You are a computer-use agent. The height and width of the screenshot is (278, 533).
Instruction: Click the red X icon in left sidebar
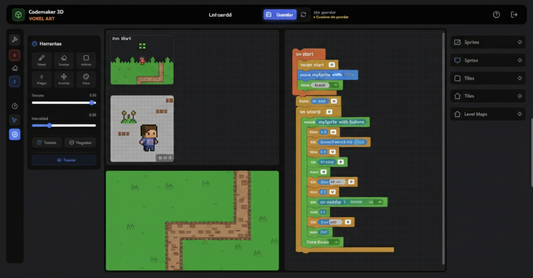14,55
